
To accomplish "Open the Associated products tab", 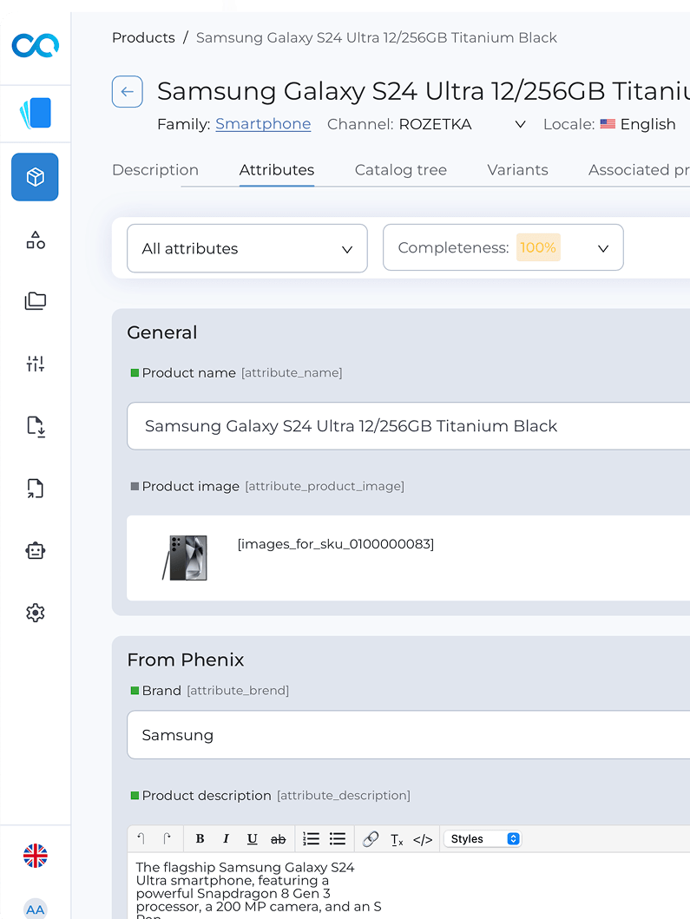I will [x=639, y=170].
